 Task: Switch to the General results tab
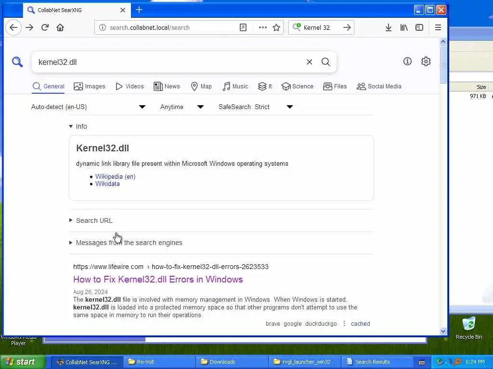coord(49,86)
